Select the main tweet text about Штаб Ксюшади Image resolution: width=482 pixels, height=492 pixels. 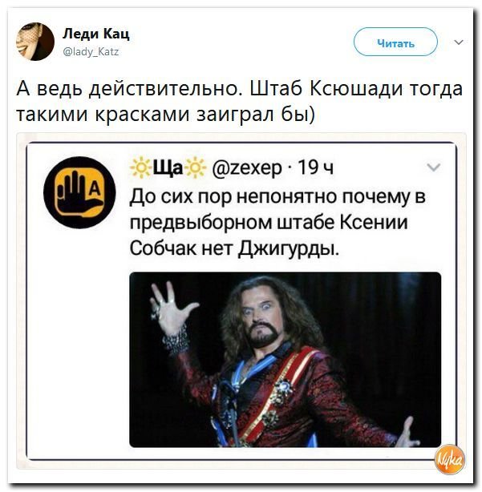pos(239,101)
